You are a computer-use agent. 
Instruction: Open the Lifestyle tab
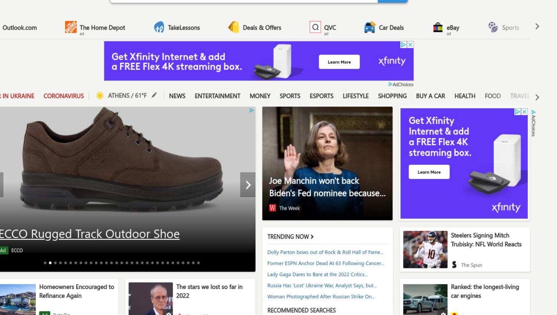(x=356, y=96)
